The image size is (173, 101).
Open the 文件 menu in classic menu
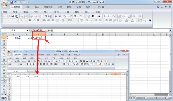(16, 12)
